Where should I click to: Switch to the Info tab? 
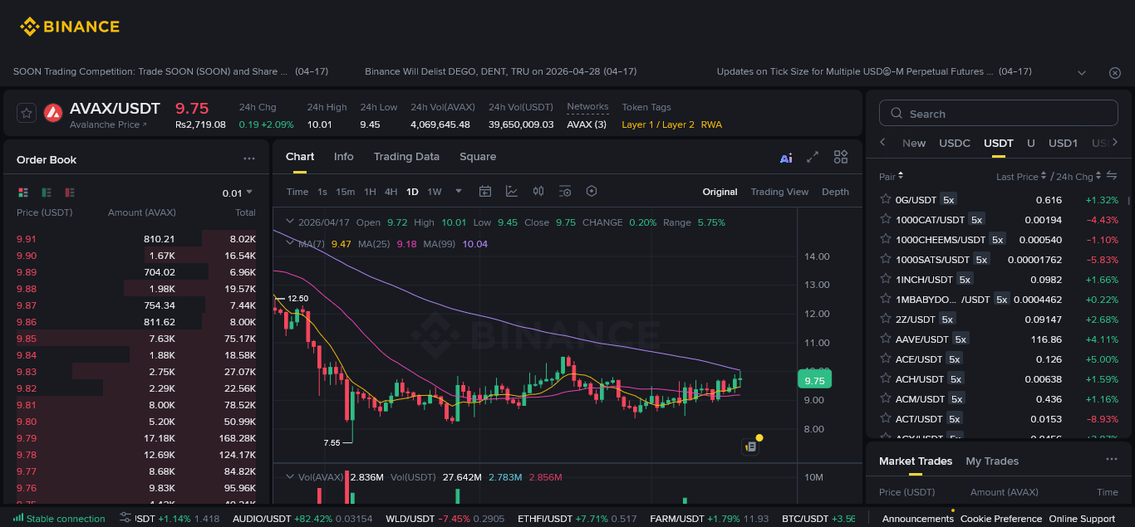(343, 156)
